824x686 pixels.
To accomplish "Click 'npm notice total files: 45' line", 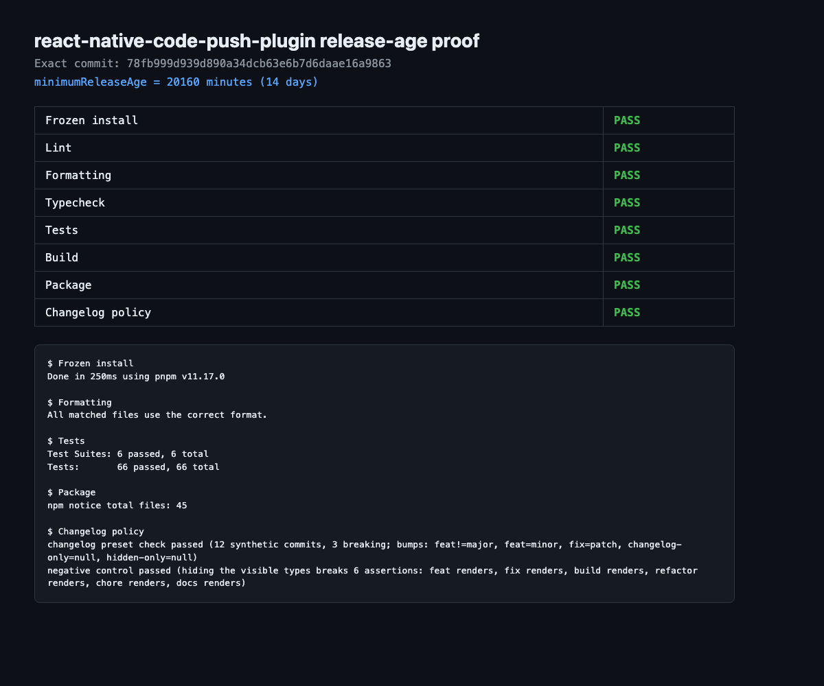I will coord(117,506).
